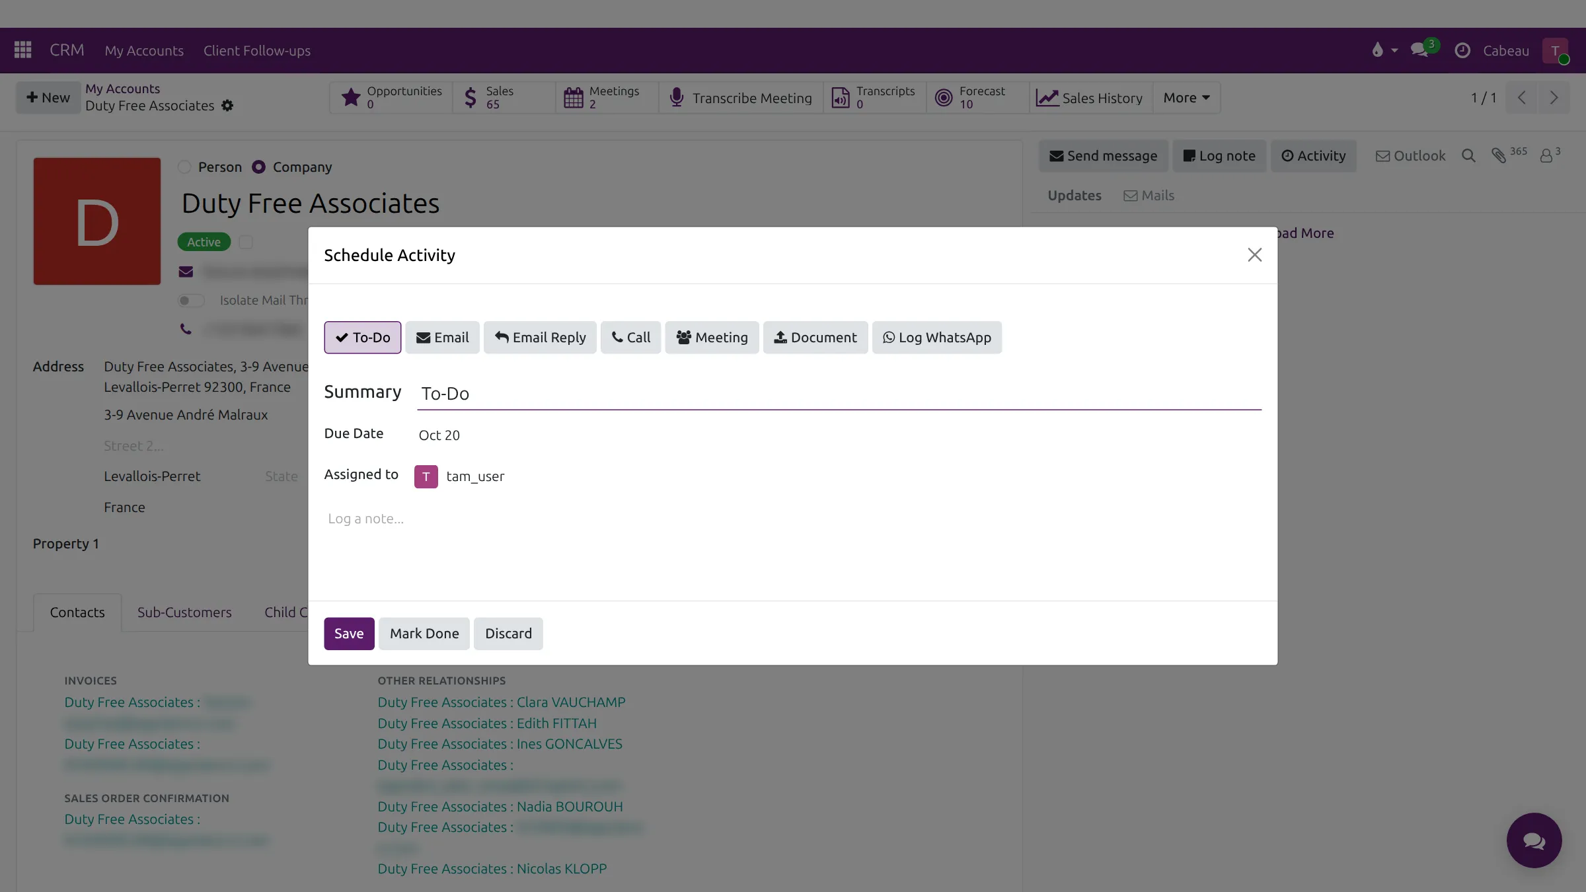Open conversations chat icon with badge 3
1586x892 pixels.
click(1421, 50)
